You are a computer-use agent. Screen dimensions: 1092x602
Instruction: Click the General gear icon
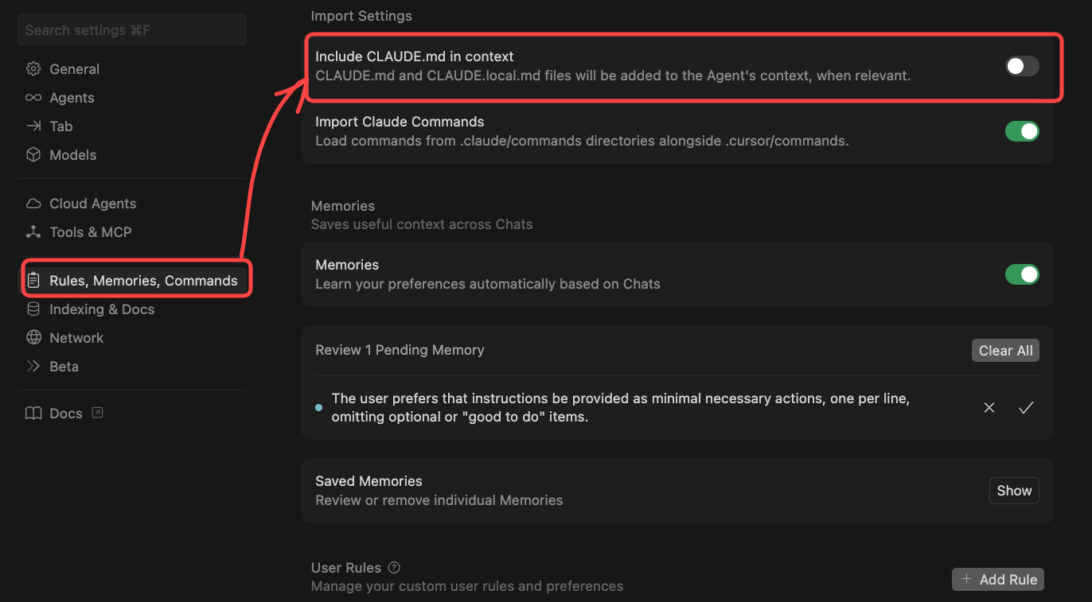33,69
